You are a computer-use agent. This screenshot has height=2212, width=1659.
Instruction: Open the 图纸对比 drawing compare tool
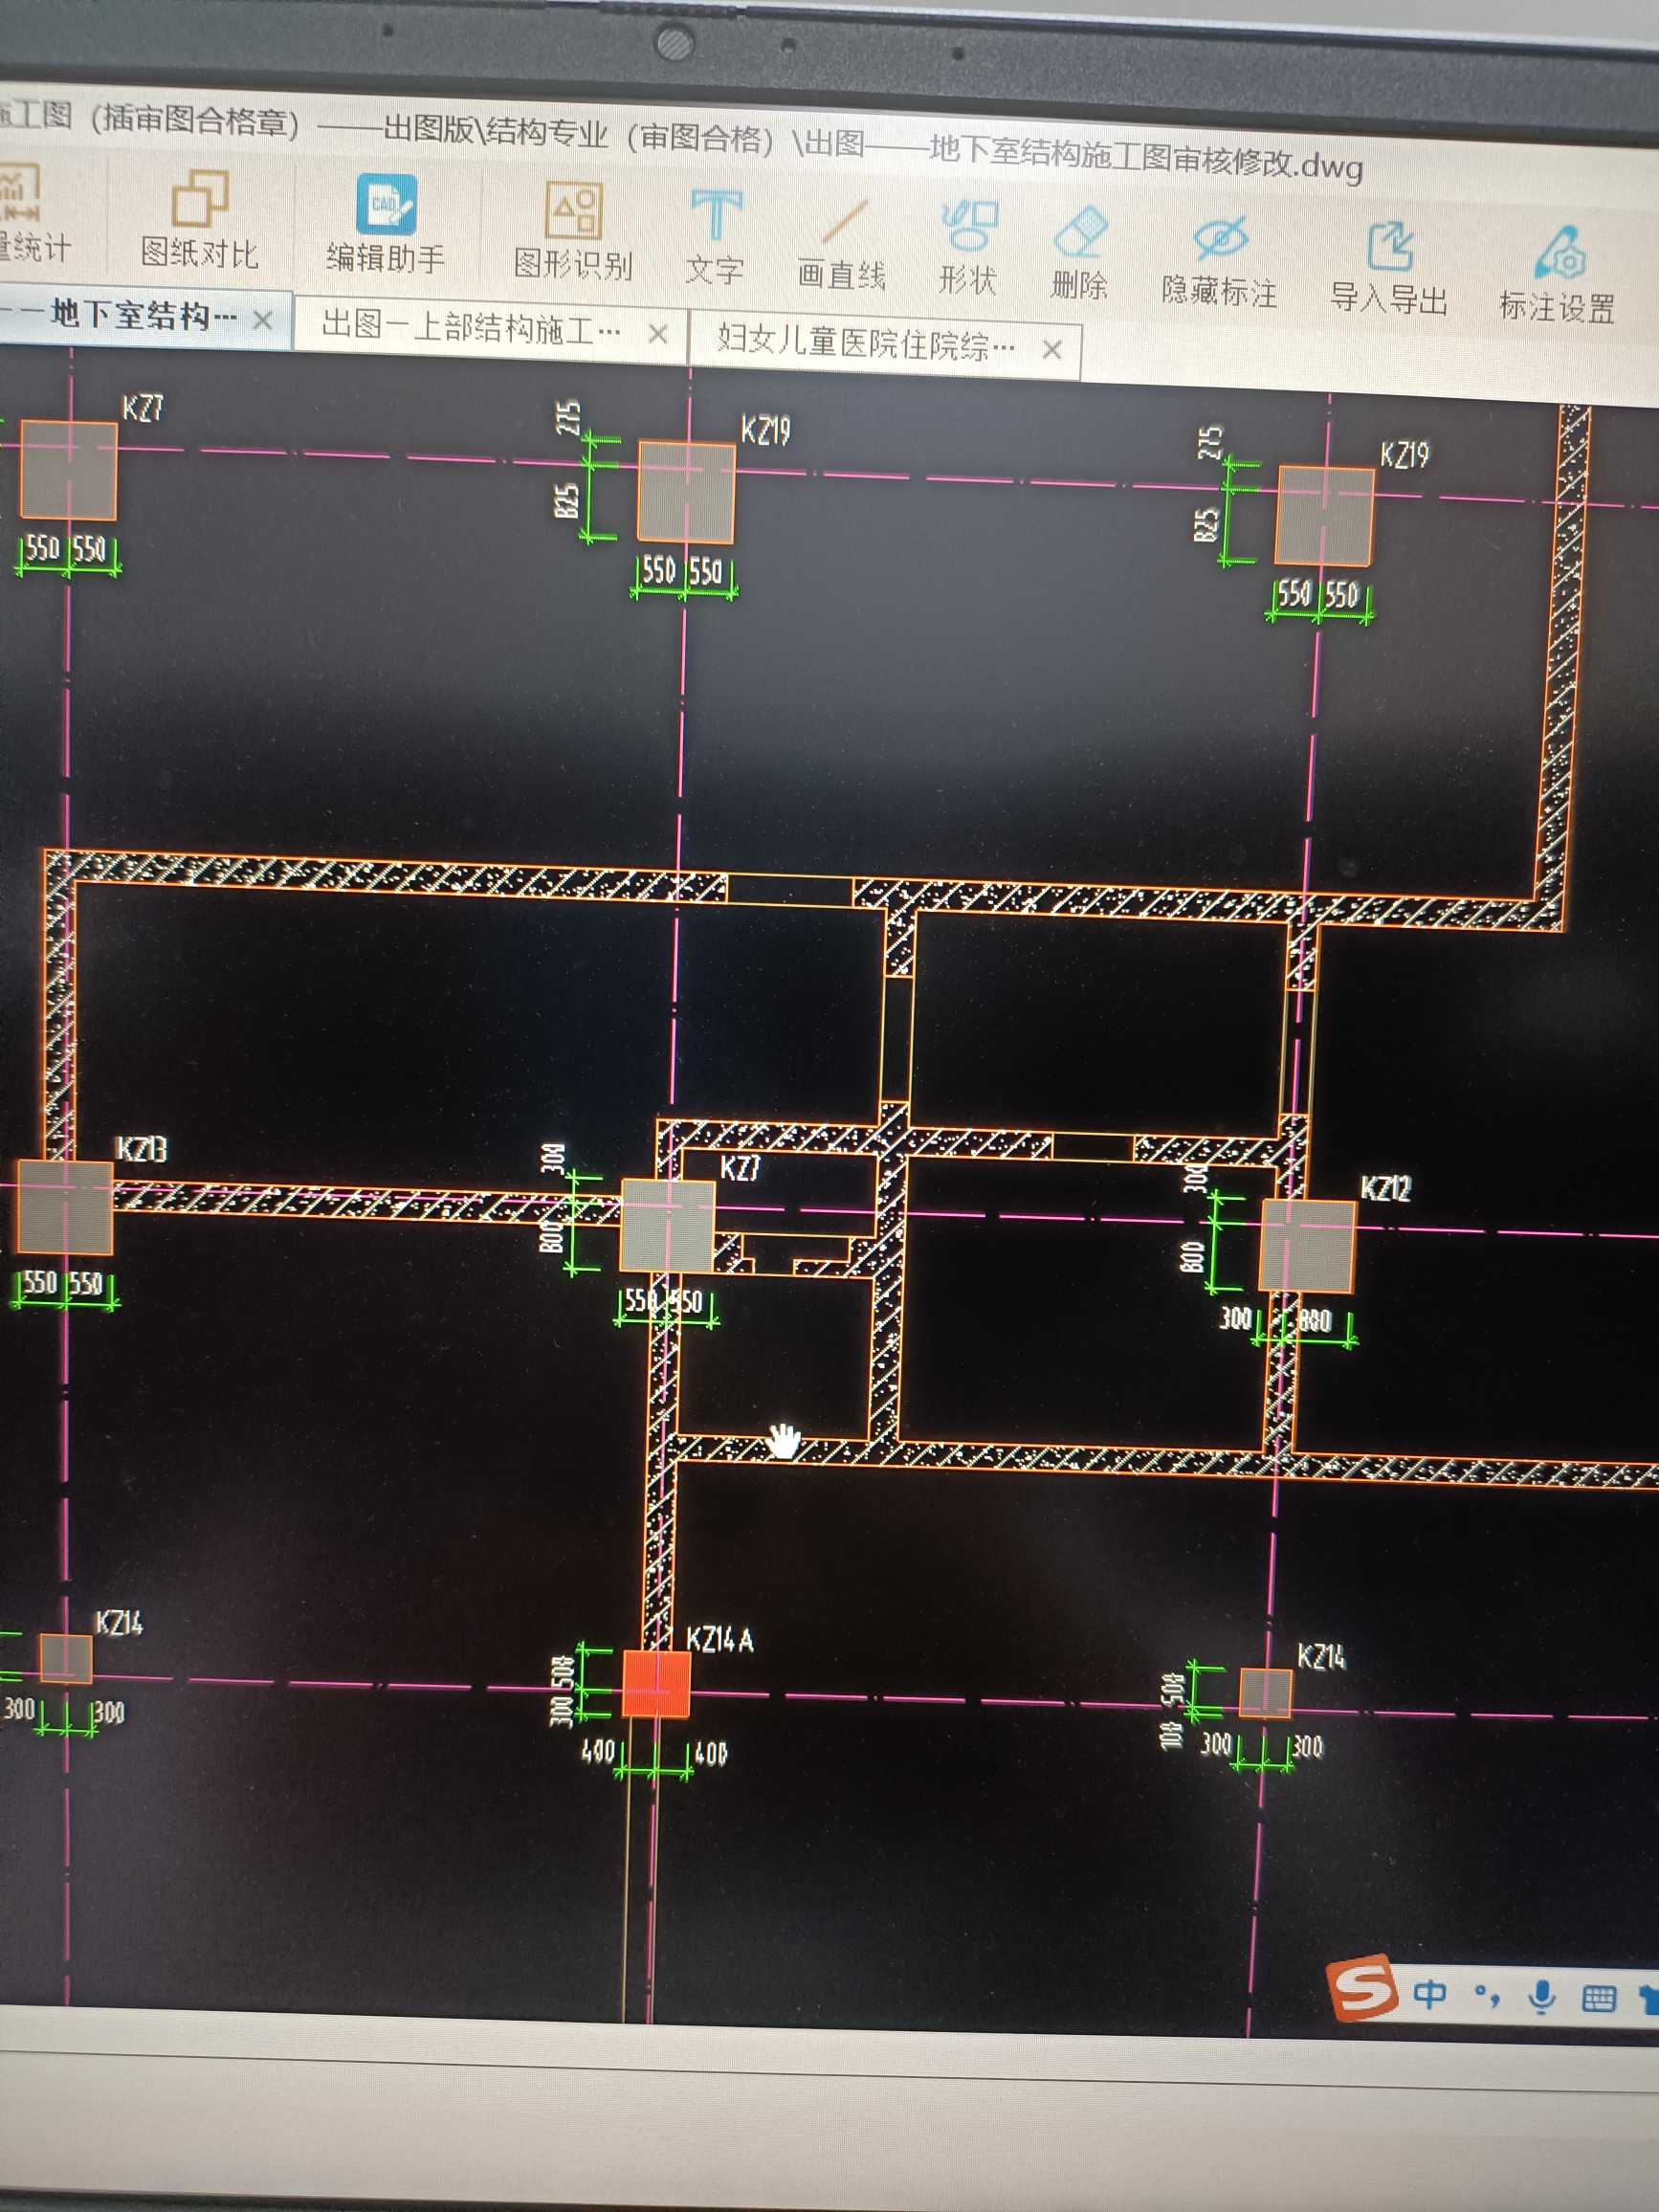pyautogui.click(x=199, y=221)
